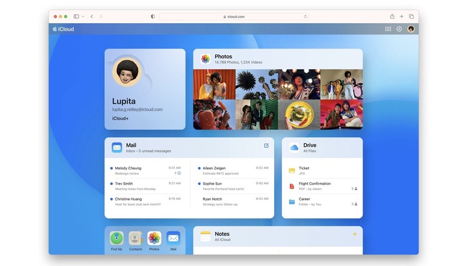The image size is (473, 266).
Task: Open the Photos tile header icon
Action: pyautogui.click(x=206, y=59)
